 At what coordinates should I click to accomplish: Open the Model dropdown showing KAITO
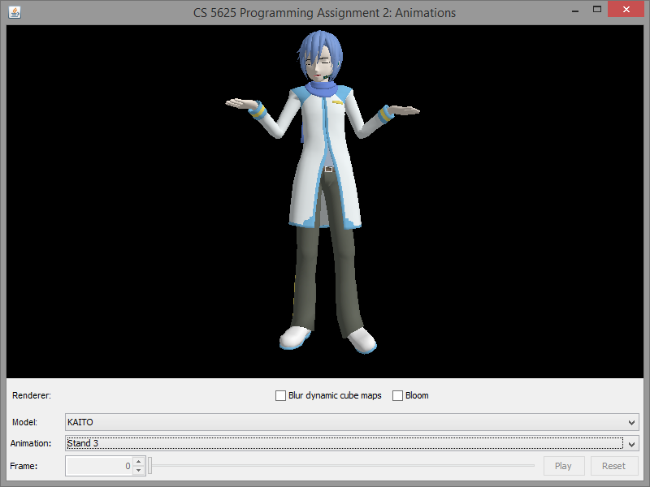point(349,422)
